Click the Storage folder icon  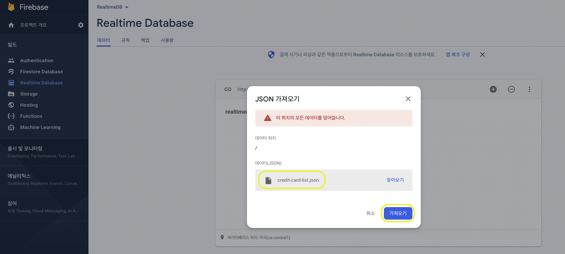[11, 94]
